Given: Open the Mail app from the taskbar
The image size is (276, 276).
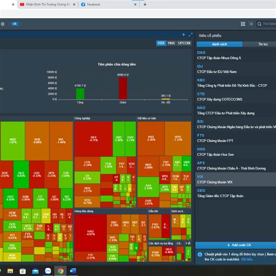Looking at the screenshot, I should pos(35,271).
